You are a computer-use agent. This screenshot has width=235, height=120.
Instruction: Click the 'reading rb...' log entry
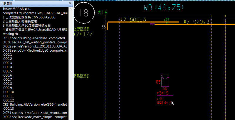coord(11,34)
